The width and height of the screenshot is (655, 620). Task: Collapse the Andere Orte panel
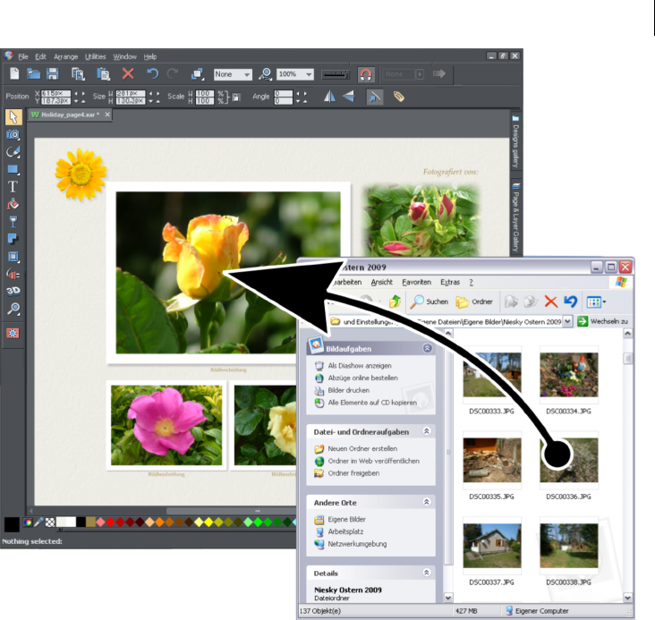tap(427, 502)
